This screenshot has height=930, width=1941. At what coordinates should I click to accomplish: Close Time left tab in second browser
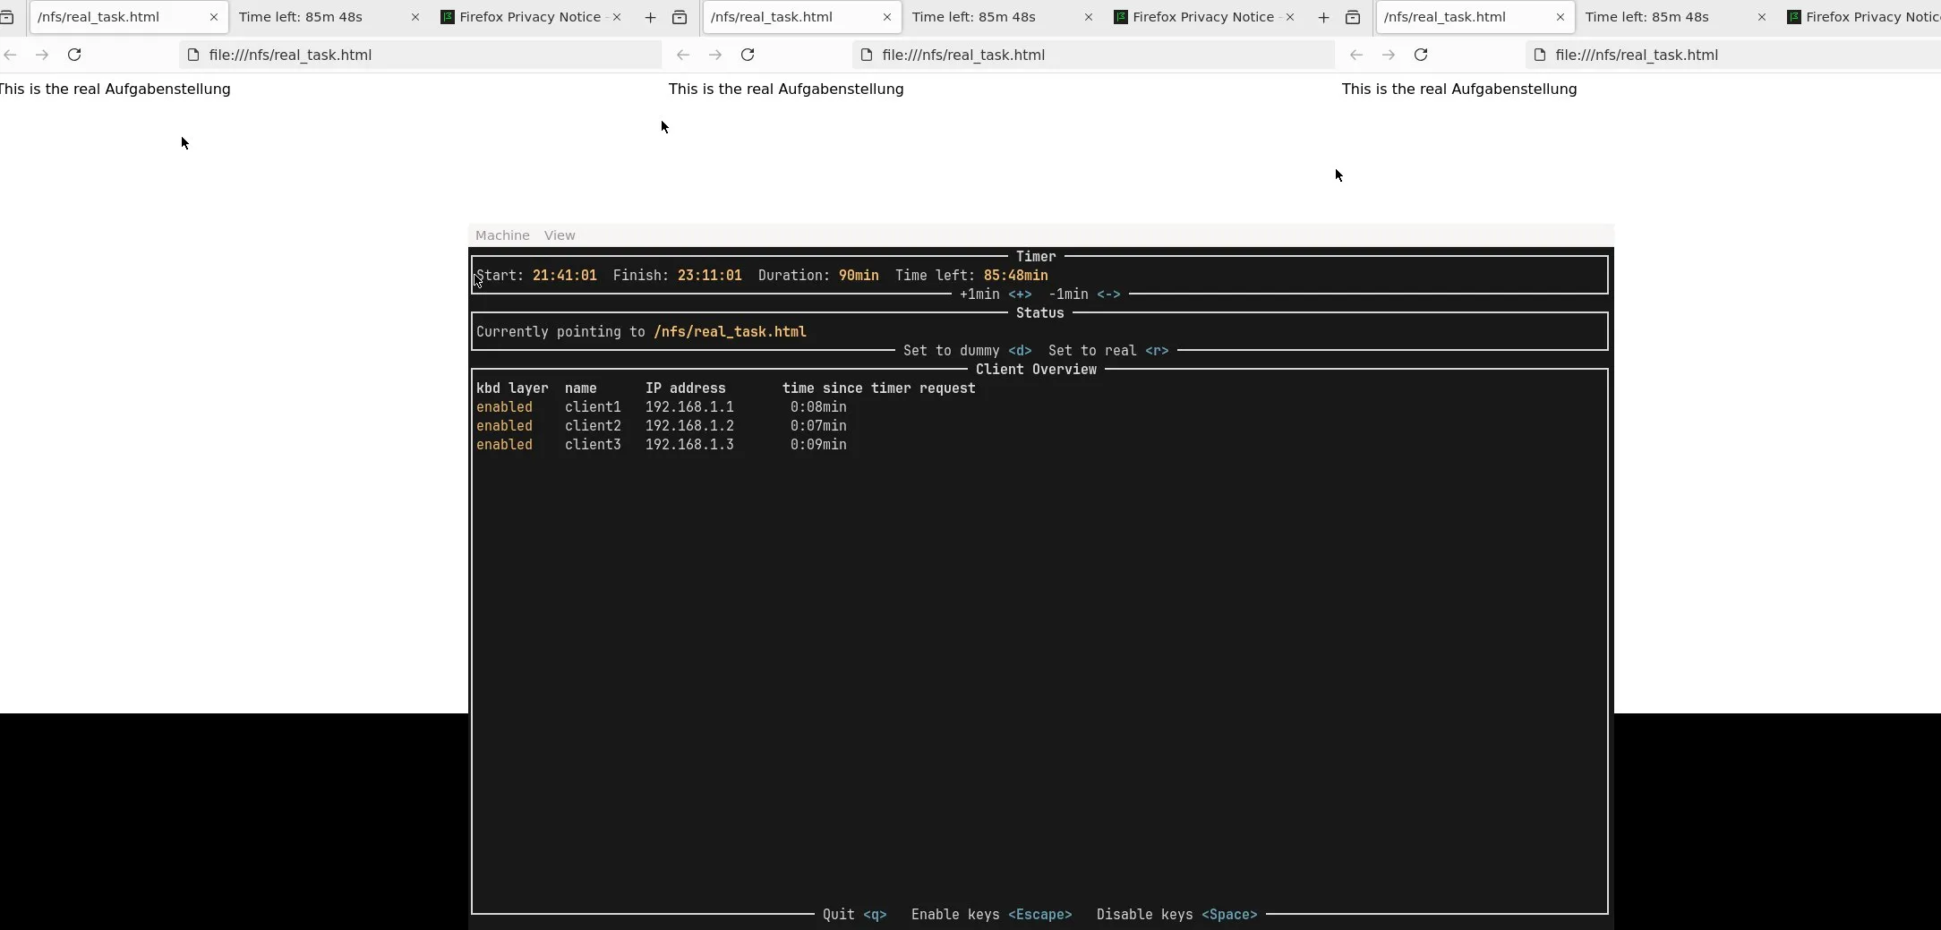click(x=1089, y=17)
